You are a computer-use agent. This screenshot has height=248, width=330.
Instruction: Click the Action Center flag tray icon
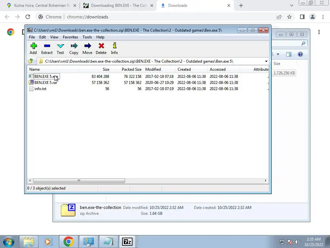(290, 242)
